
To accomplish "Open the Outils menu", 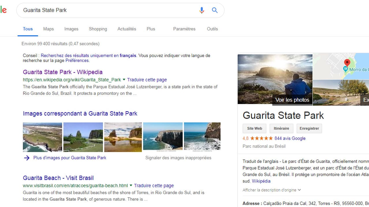I will click(x=212, y=29).
